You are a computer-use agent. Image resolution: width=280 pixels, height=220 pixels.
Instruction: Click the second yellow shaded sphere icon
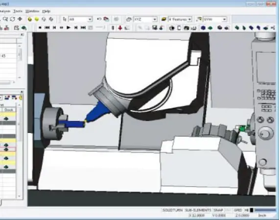tap(37, 19)
